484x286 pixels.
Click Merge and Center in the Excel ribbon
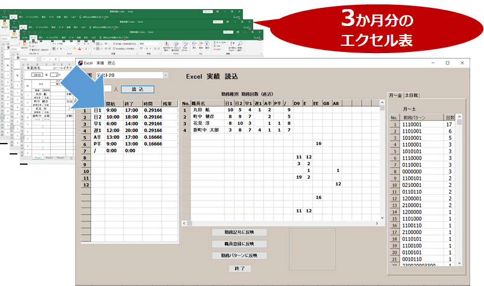(x=124, y=48)
